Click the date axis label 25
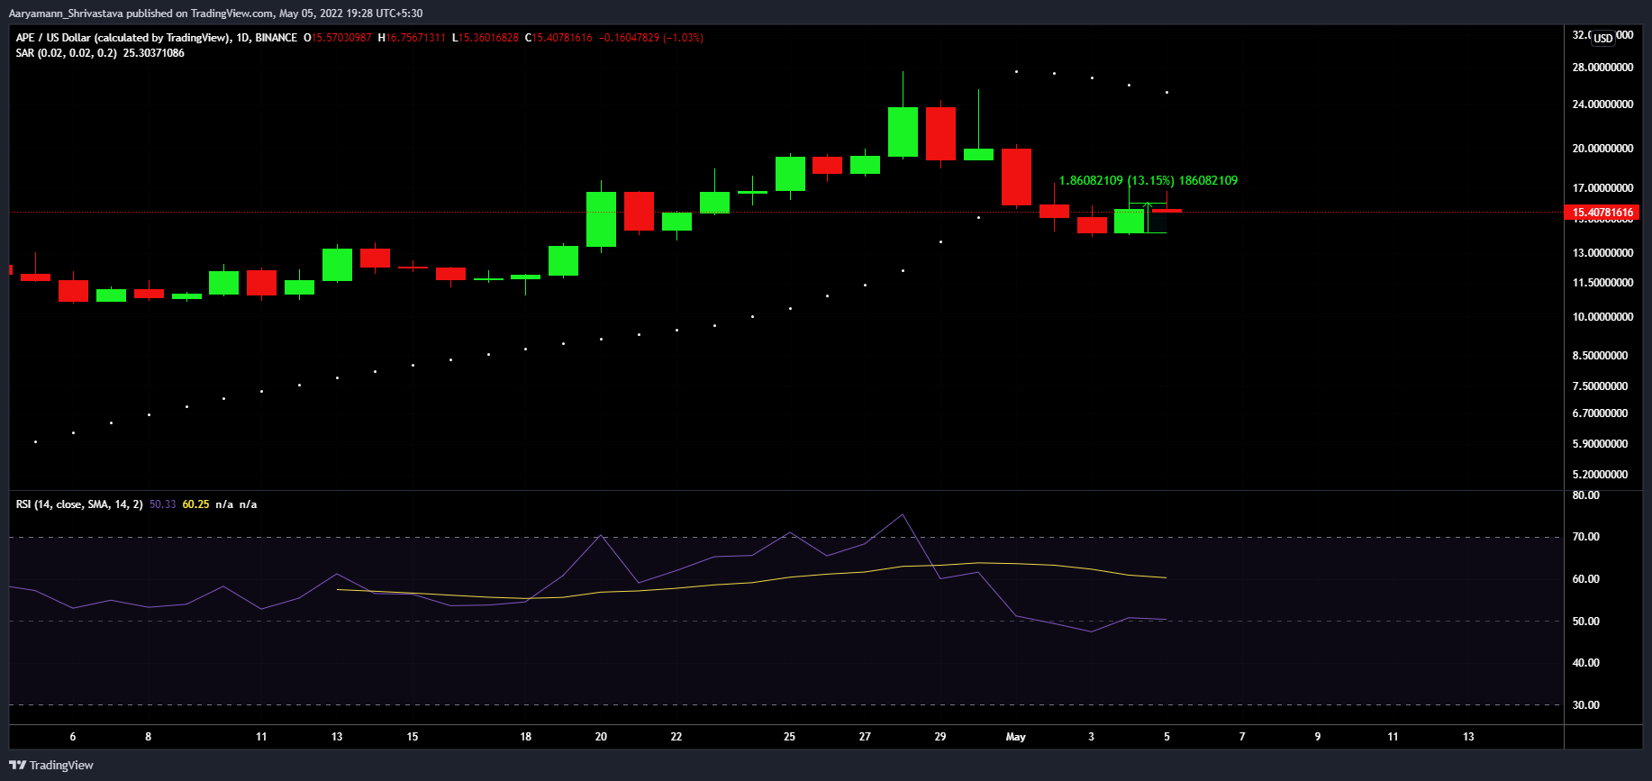 click(789, 737)
